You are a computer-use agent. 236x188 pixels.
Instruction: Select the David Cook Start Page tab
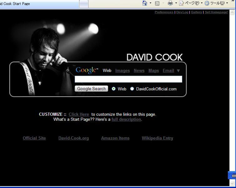pos(39,4)
